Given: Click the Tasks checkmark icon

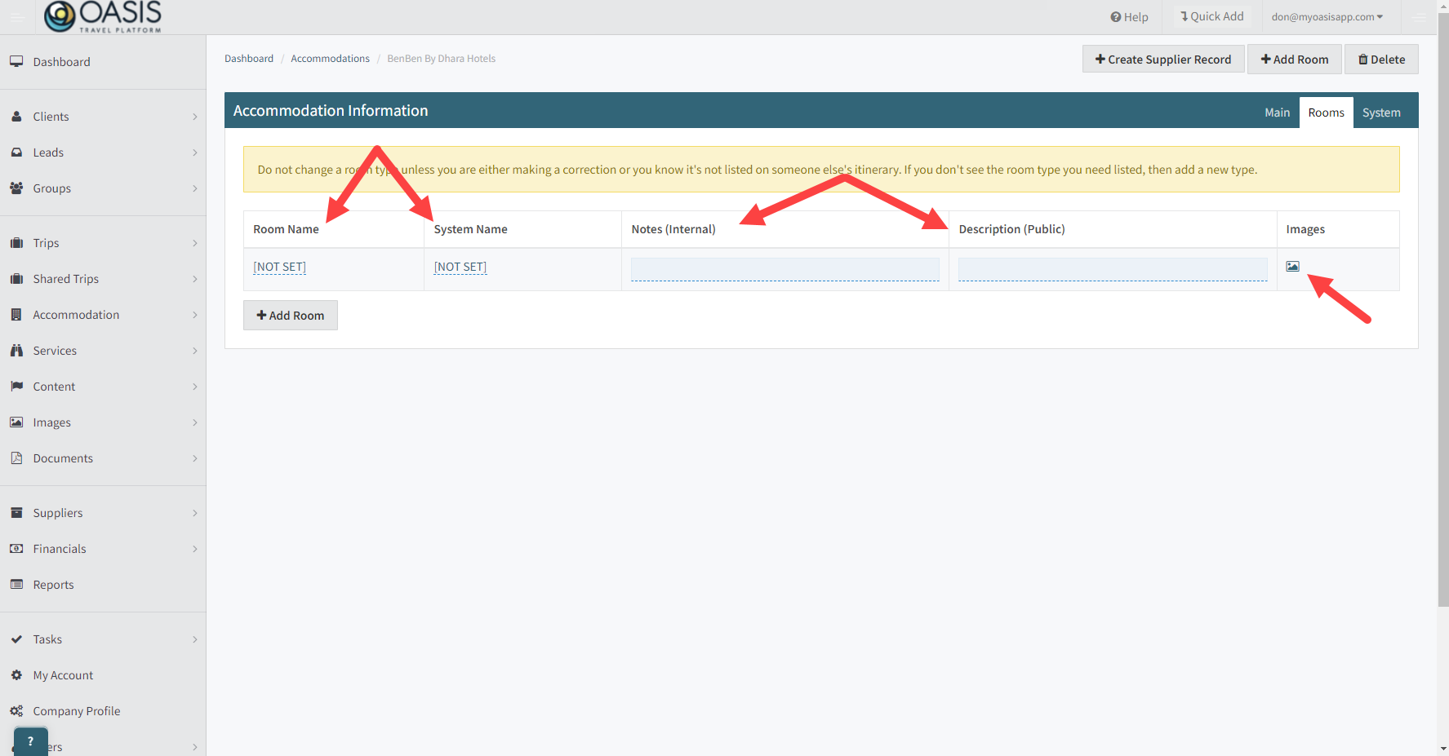Looking at the screenshot, I should (x=16, y=639).
